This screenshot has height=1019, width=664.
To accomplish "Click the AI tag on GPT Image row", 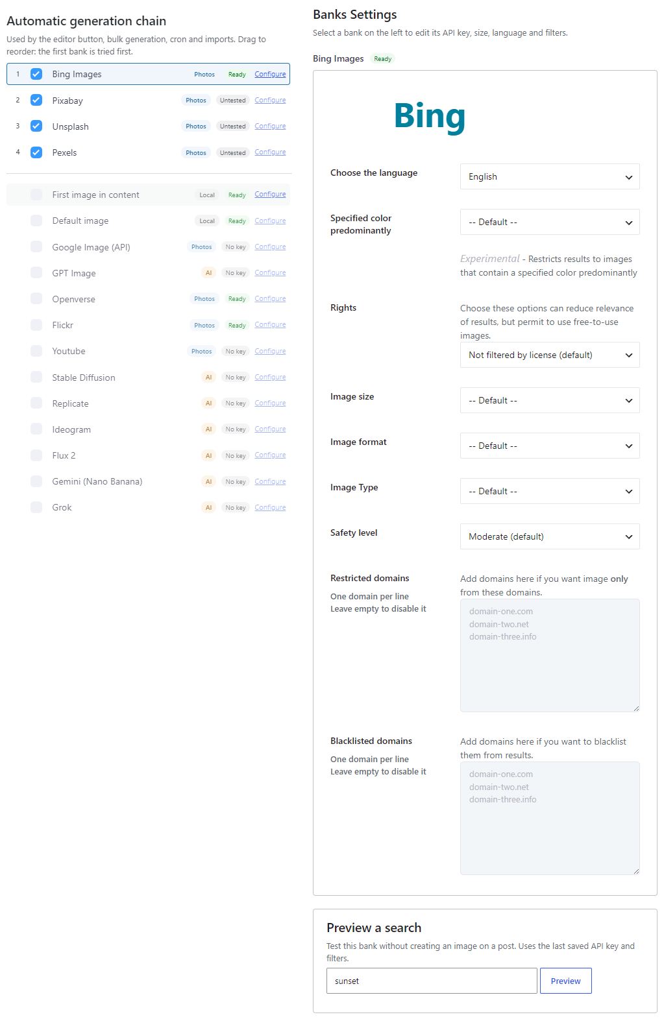I will (x=208, y=272).
